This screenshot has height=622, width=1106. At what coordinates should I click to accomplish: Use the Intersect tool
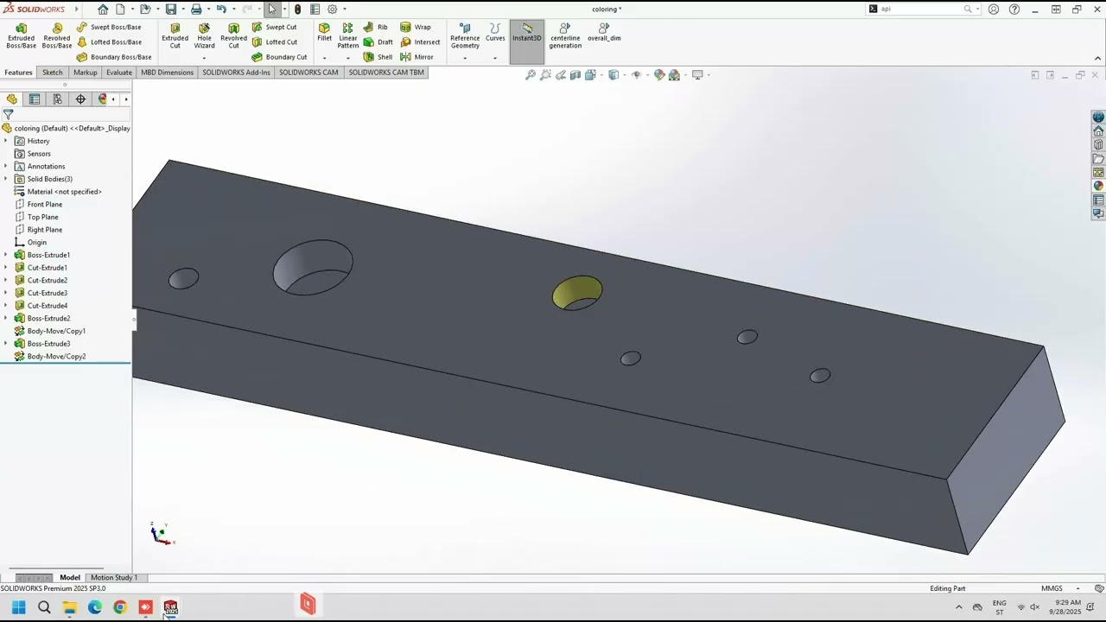pos(420,41)
